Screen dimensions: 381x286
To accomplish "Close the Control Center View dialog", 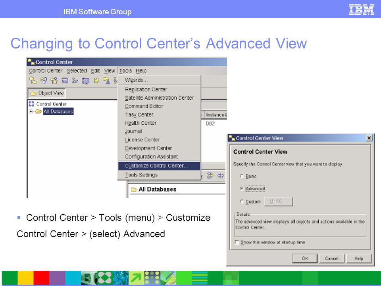I will click(x=369, y=138).
